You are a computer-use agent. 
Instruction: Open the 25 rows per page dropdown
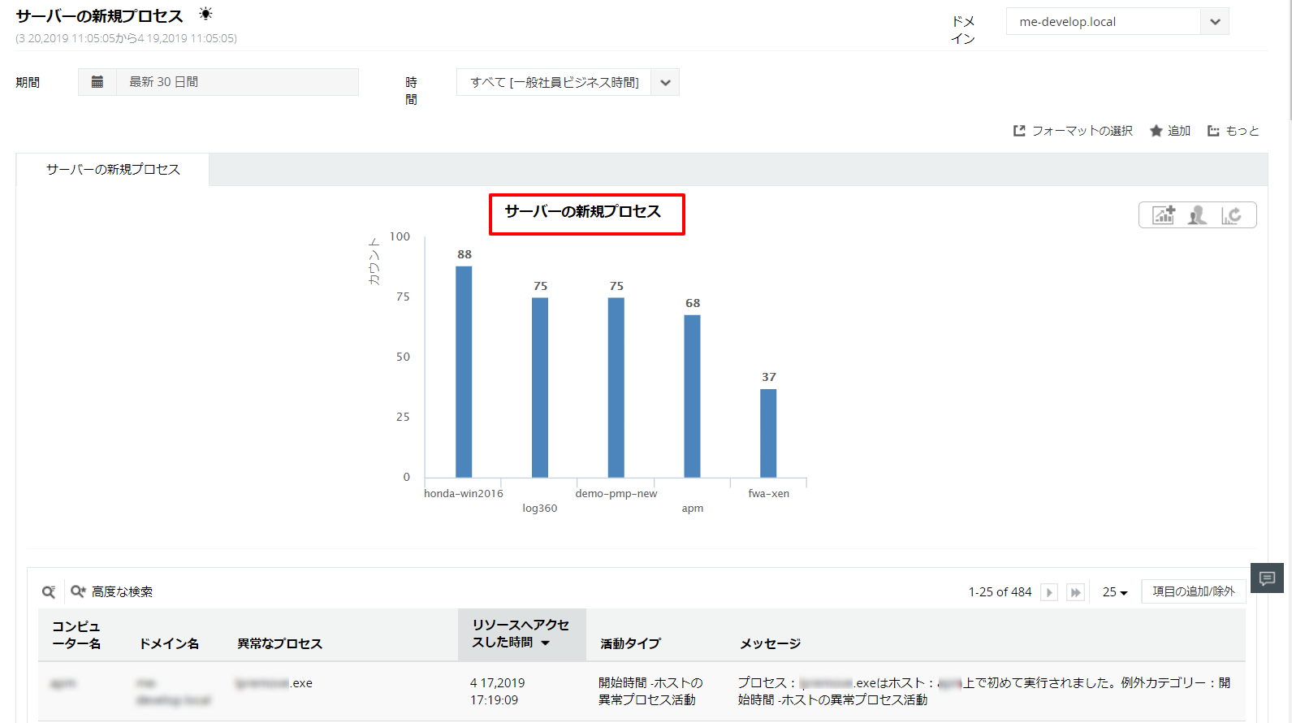(x=1114, y=592)
